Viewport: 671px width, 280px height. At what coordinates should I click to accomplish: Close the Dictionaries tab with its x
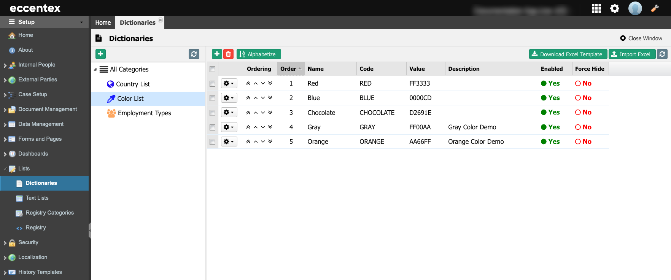(x=161, y=20)
